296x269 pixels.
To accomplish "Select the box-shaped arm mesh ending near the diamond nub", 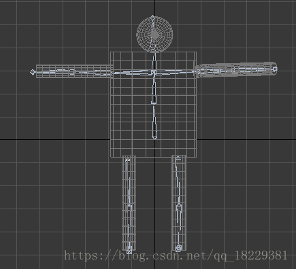I will (x=75, y=71).
